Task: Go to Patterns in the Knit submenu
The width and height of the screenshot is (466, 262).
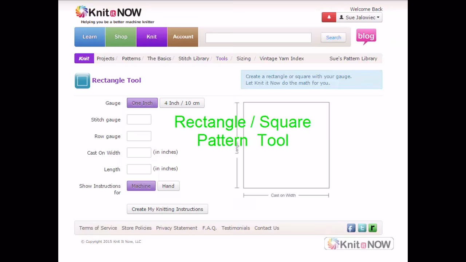Action: [x=131, y=59]
